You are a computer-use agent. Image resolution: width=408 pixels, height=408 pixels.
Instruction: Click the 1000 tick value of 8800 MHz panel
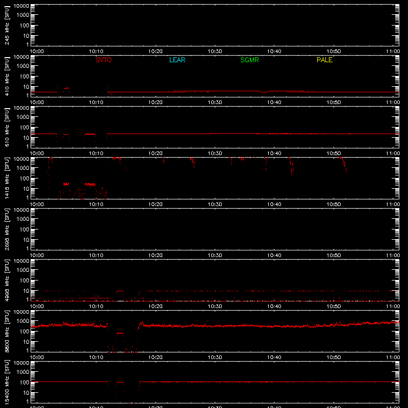tap(23, 321)
